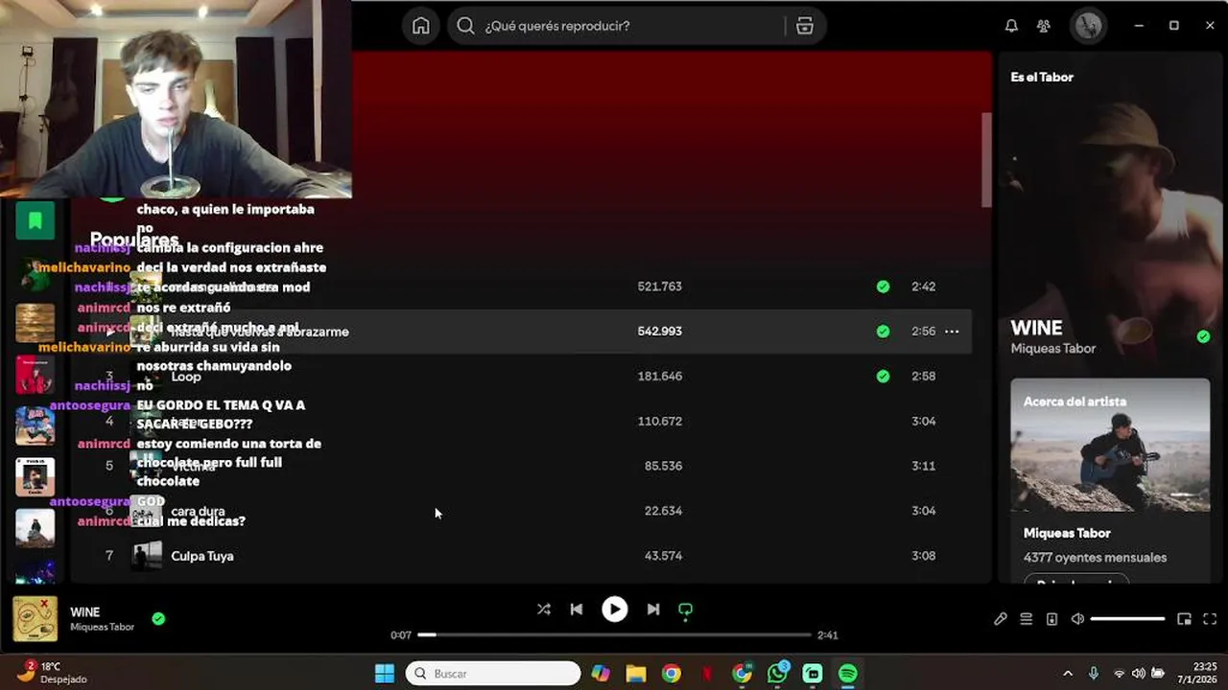Open more options for the 542.993 plays track
Screen dimensions: 1228x690
[952, 332]
